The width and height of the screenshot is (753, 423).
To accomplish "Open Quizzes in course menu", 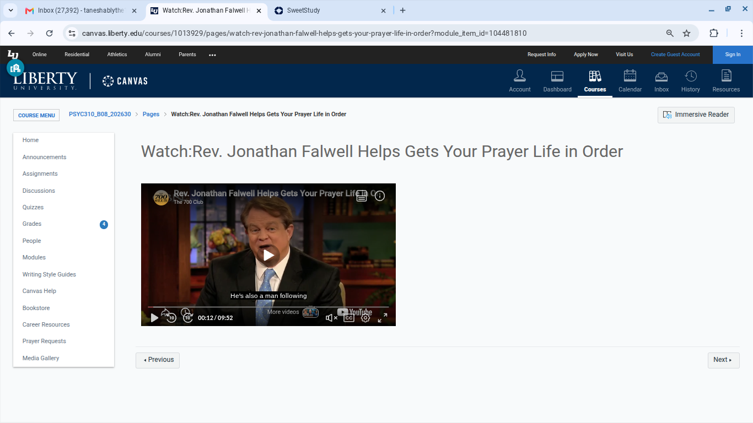I will pos(33,208).
